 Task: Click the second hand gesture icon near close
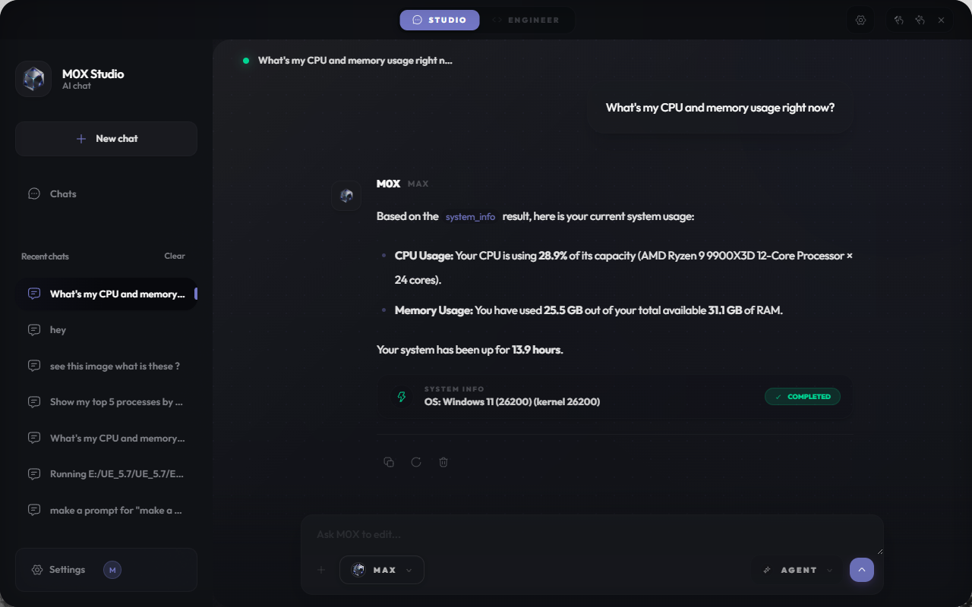920,20
